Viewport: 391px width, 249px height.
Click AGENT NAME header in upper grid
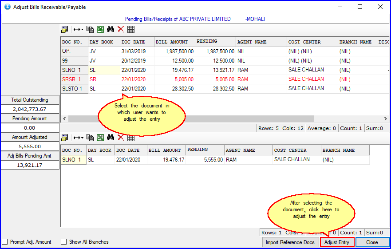(261, 42)
